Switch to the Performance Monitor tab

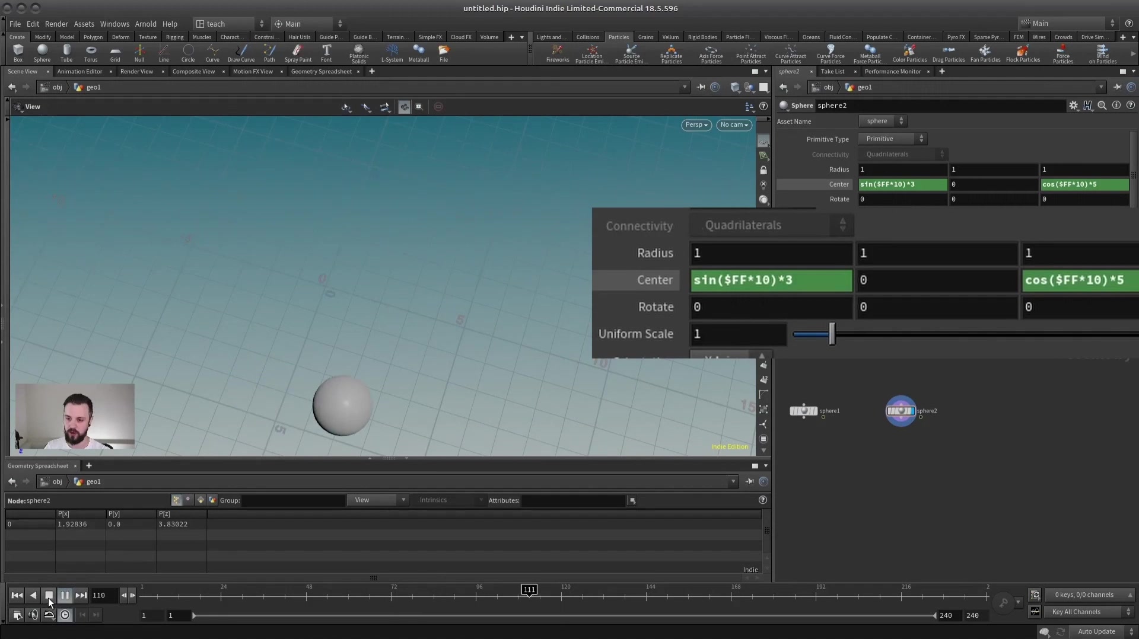click(x=892, y=71)
